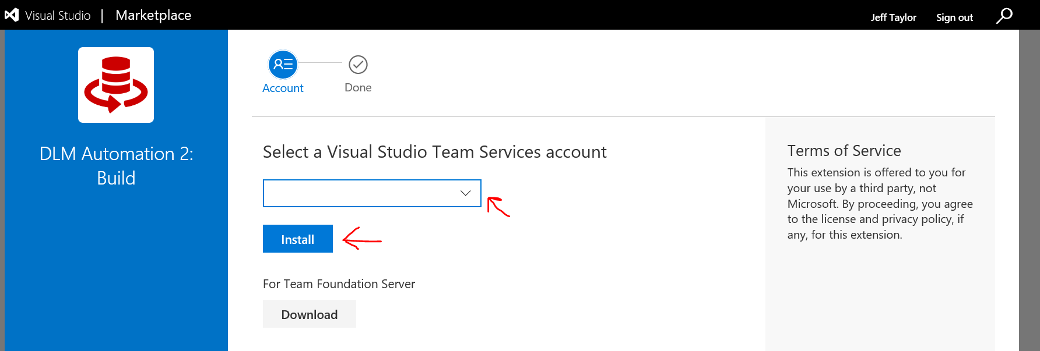Open the Jeff Taylor profile link

click(893, 17)
